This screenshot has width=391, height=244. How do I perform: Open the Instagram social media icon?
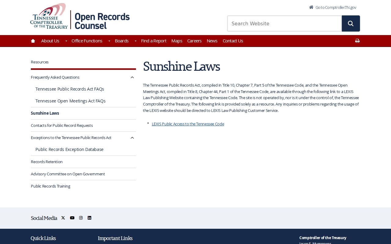[x=81, y=218]
